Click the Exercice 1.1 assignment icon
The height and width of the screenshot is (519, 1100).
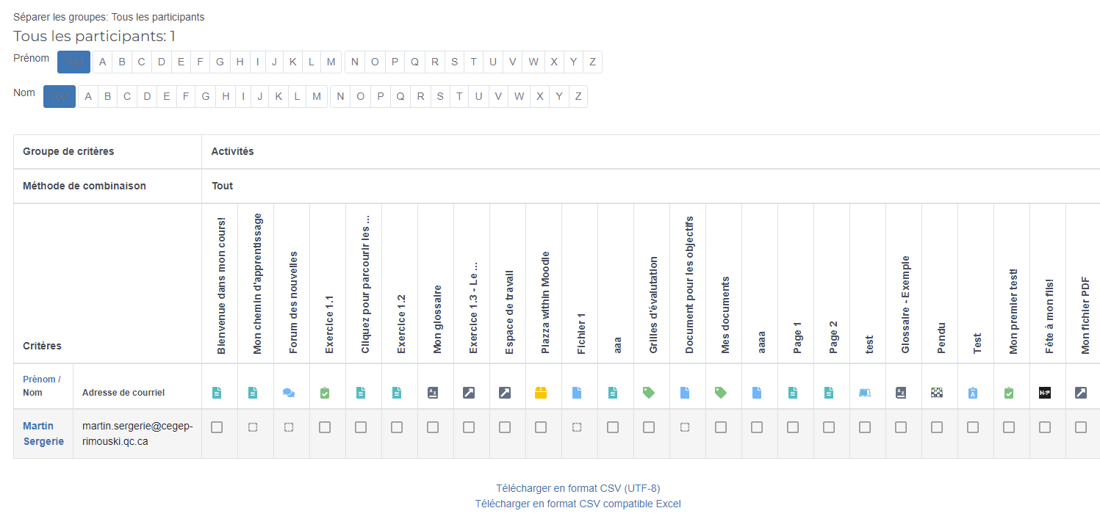(325, 393)
